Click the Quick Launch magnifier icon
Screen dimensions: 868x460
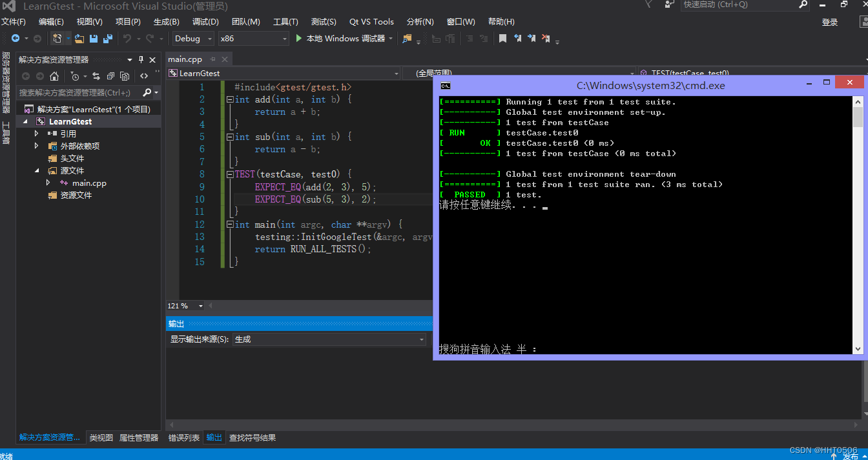click(x=803, y=5)
